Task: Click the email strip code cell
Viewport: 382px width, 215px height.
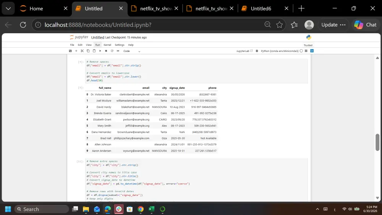Action: (x=196, y=71)
